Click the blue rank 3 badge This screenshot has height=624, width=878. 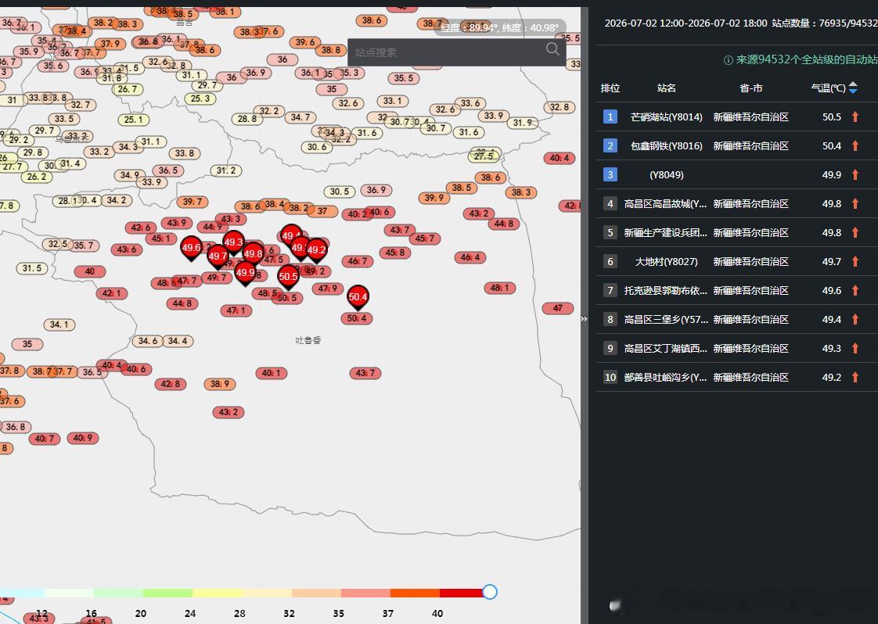(x=610, y=174)
